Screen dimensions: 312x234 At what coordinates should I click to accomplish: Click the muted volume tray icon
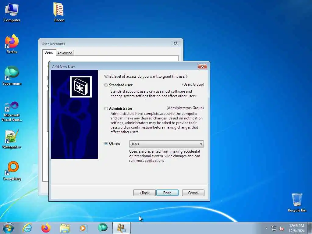[x=281, y=229]
